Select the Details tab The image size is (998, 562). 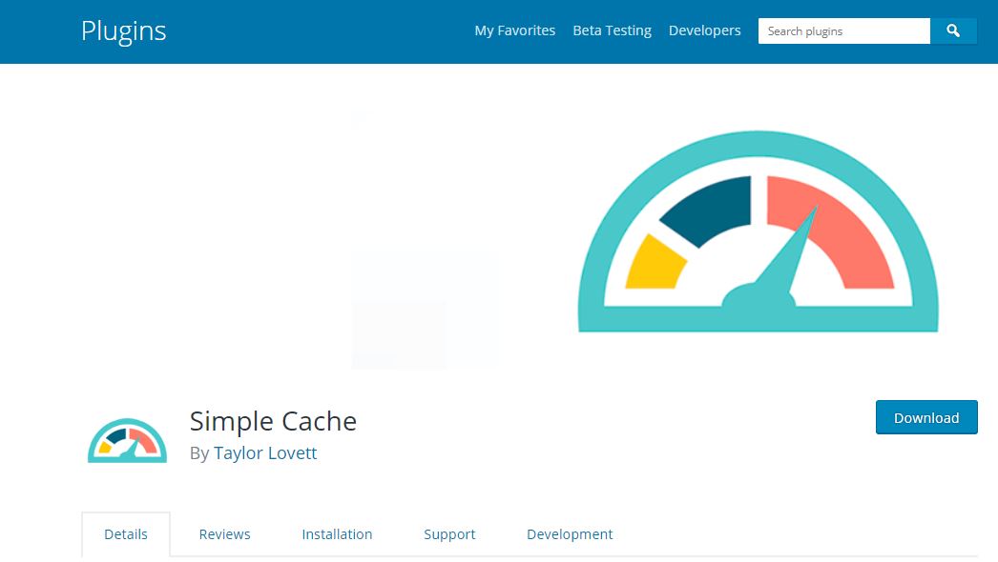pos(126,534)
